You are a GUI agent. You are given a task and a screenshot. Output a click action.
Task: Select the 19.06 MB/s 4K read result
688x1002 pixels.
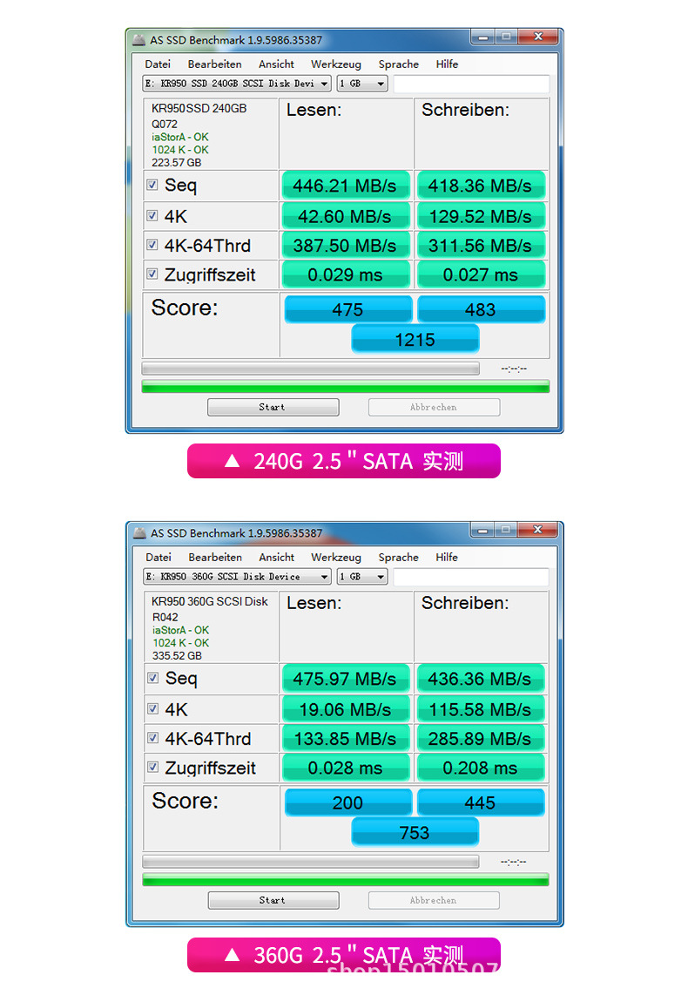[x=345, y=709]
